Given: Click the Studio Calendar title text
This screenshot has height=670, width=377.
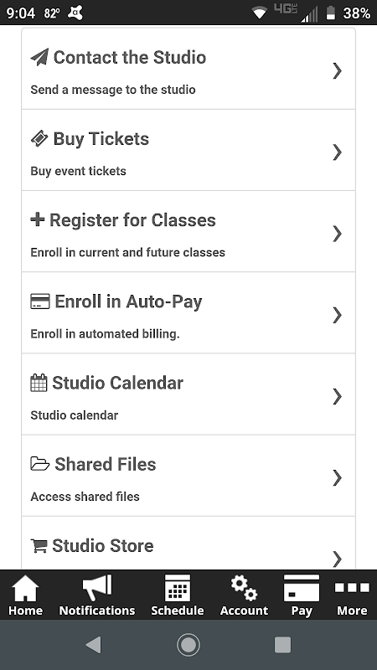Looking at the screenshot, I should (117, 383).
